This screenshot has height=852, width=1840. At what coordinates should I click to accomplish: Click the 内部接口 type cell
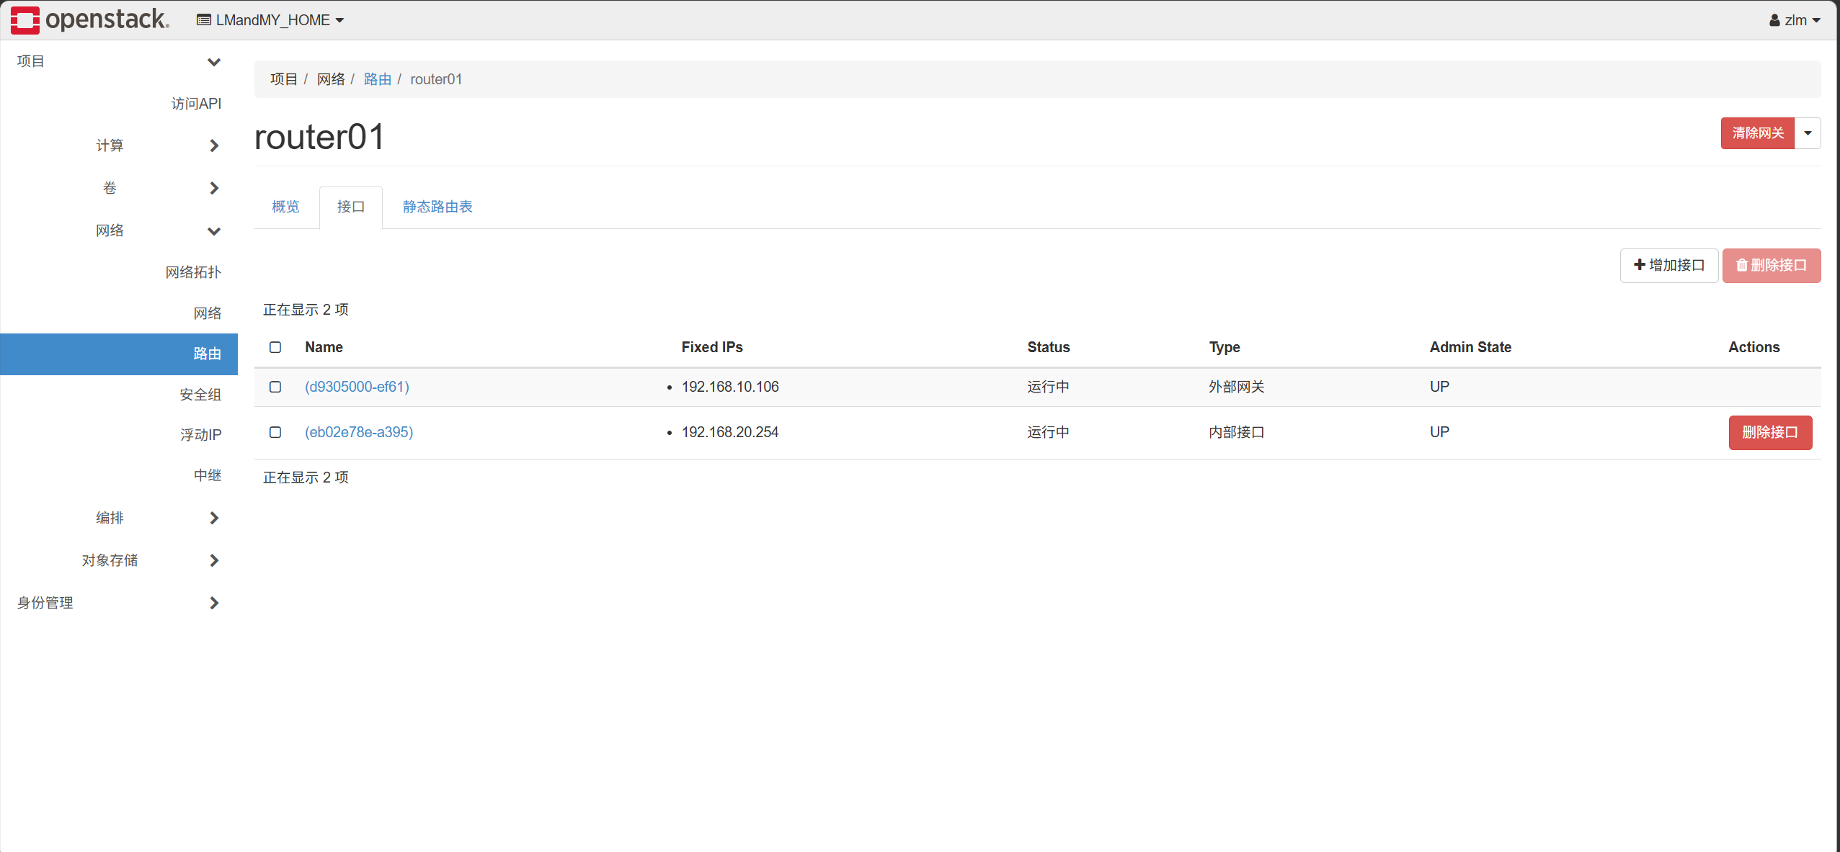pos(1237,432)
